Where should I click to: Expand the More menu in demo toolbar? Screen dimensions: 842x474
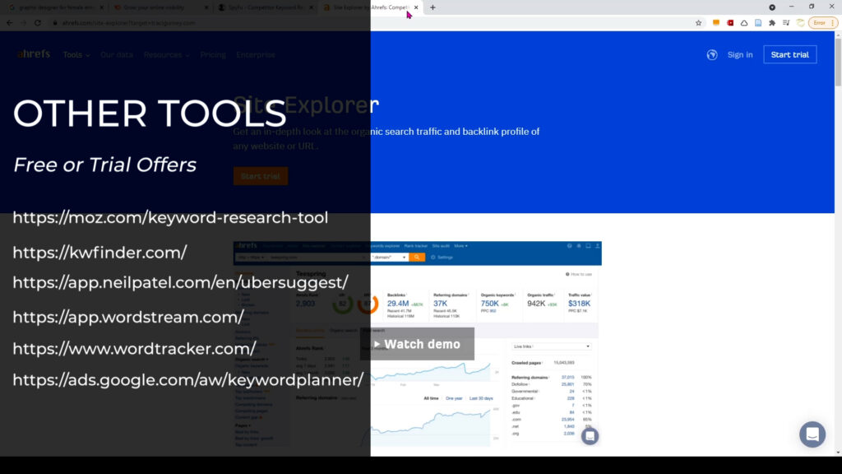point(461,245)
